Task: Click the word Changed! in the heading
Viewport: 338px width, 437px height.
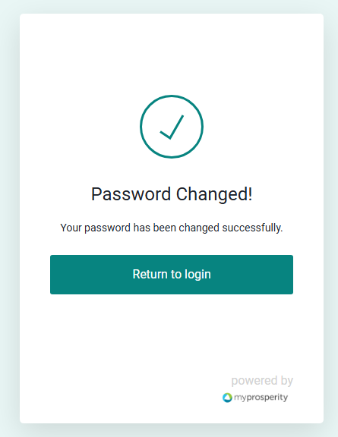Action: click(x=214, y=194)
